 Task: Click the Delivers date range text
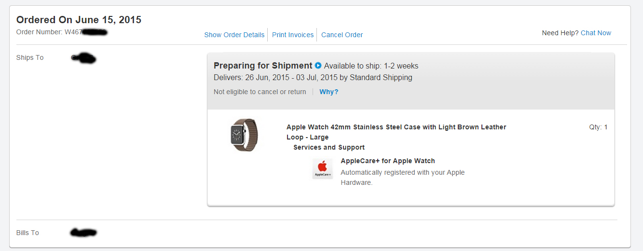313,77
